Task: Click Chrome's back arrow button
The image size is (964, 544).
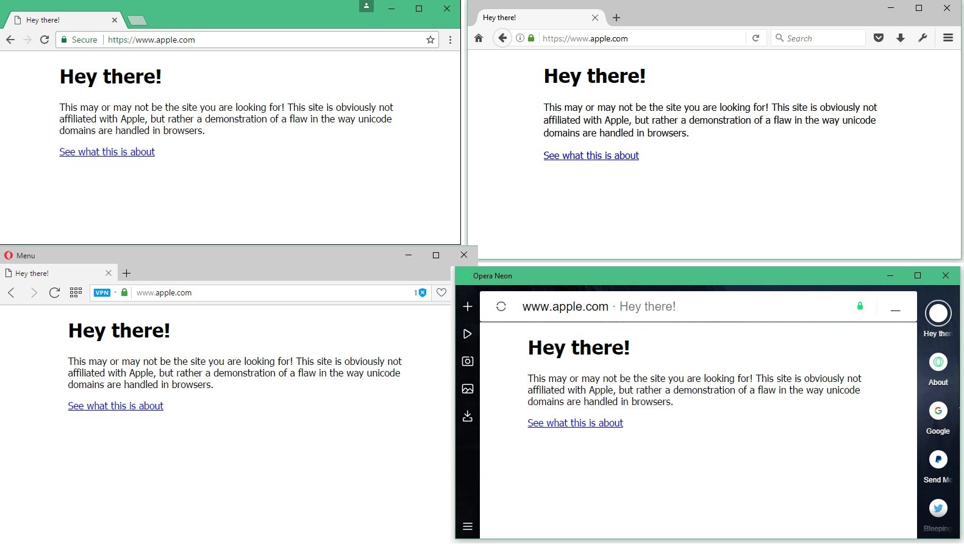Action: pos(10,40)
